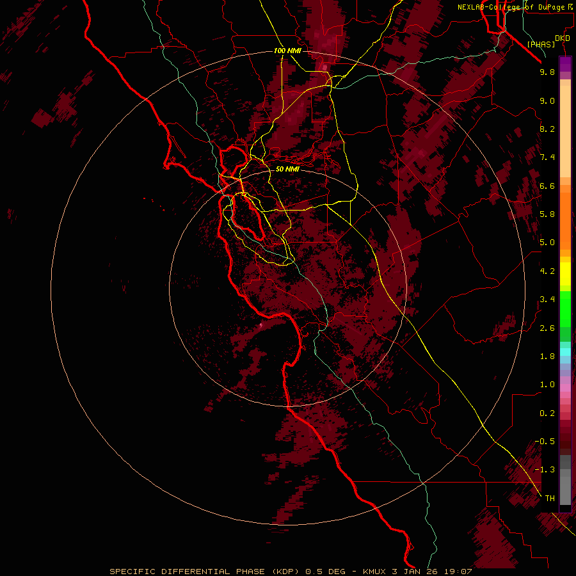
Task: Select the yellow segment of the color bar
Action: (x=565, y=274)
